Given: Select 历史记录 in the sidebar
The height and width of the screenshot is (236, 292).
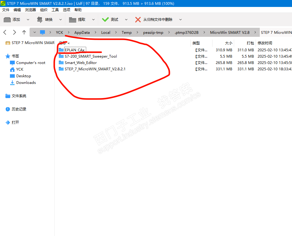Looking at the screenshot, I should coord(16,109).
